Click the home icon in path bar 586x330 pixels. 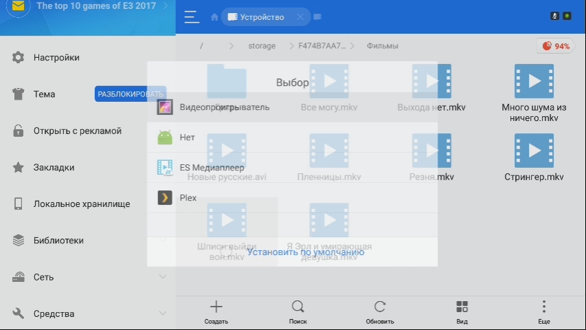coord(215,17)
